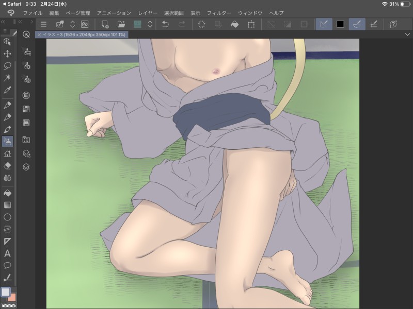Open the レイヤー menu

pos(148,13)
